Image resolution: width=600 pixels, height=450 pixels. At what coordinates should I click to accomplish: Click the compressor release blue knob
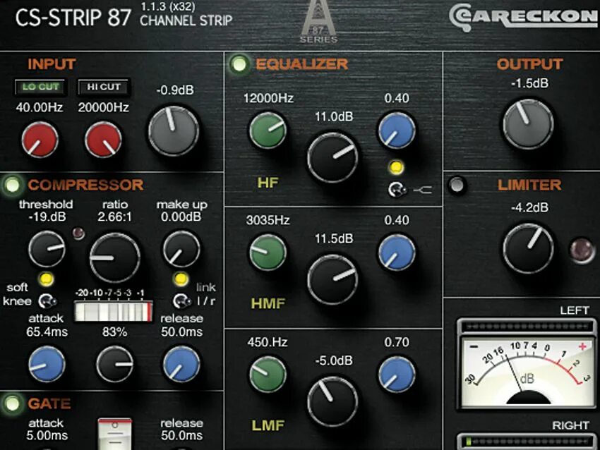click(x=181, y=365)
